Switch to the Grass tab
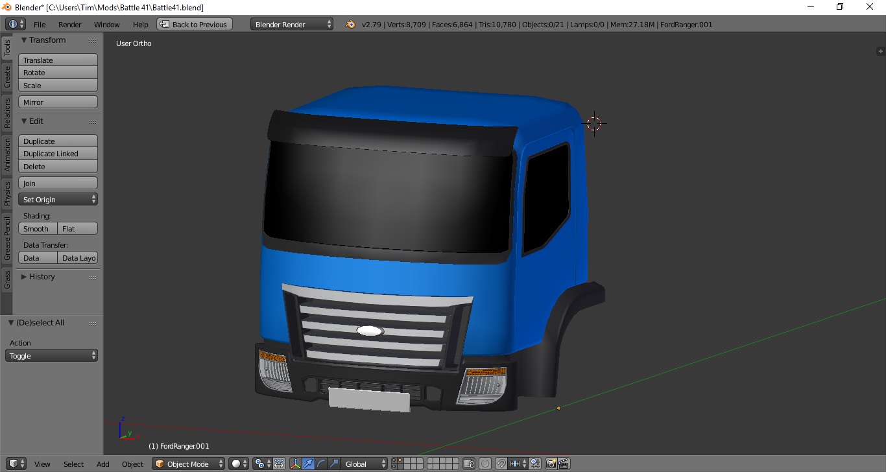886x472 pixels. (7, 280)
